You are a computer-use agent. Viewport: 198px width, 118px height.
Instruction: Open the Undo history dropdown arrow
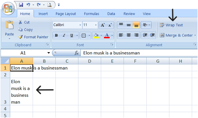click(33, 5)
